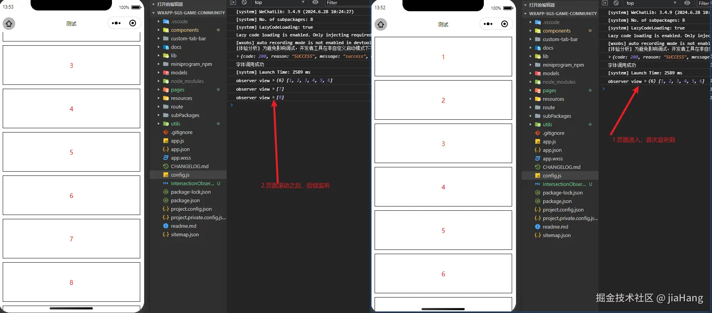Toggle live expression eye in right console
This screenshot has width=712, height=313.
pos(687,3)
